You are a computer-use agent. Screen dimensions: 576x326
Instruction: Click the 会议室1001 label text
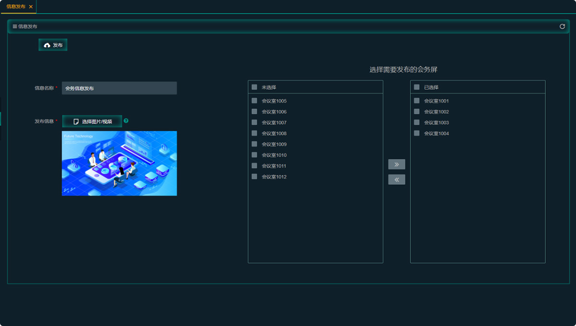(436, 101)
